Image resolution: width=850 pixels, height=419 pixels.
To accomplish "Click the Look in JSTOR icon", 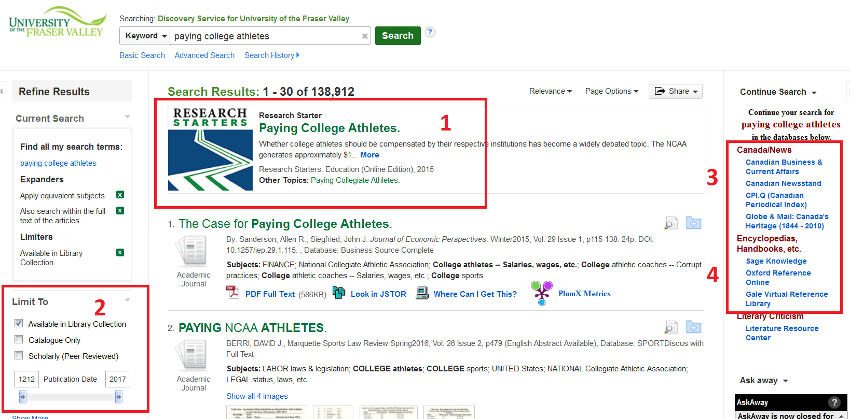I will (x=339, y=293).
